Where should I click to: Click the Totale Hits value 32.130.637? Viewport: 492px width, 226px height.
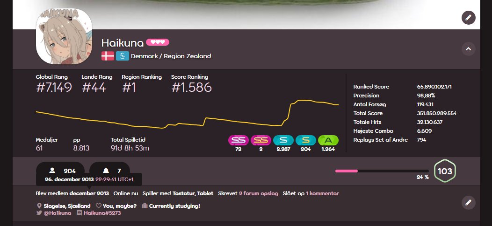429,122
